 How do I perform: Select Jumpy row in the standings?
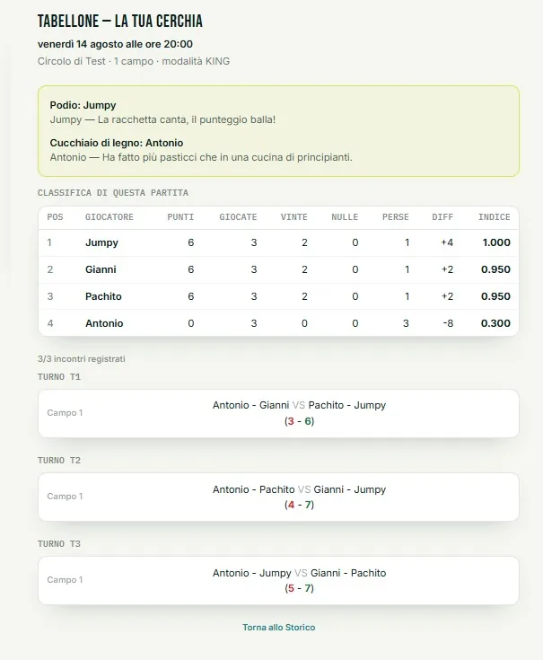pyautogui.click(x=278, y=242)
